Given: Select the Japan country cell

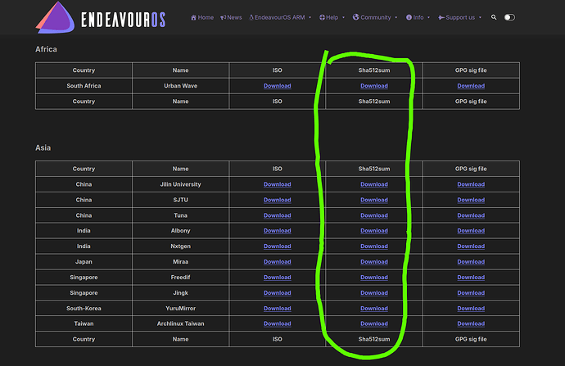Looking at the screenshot, I should (x=84, y=261).
